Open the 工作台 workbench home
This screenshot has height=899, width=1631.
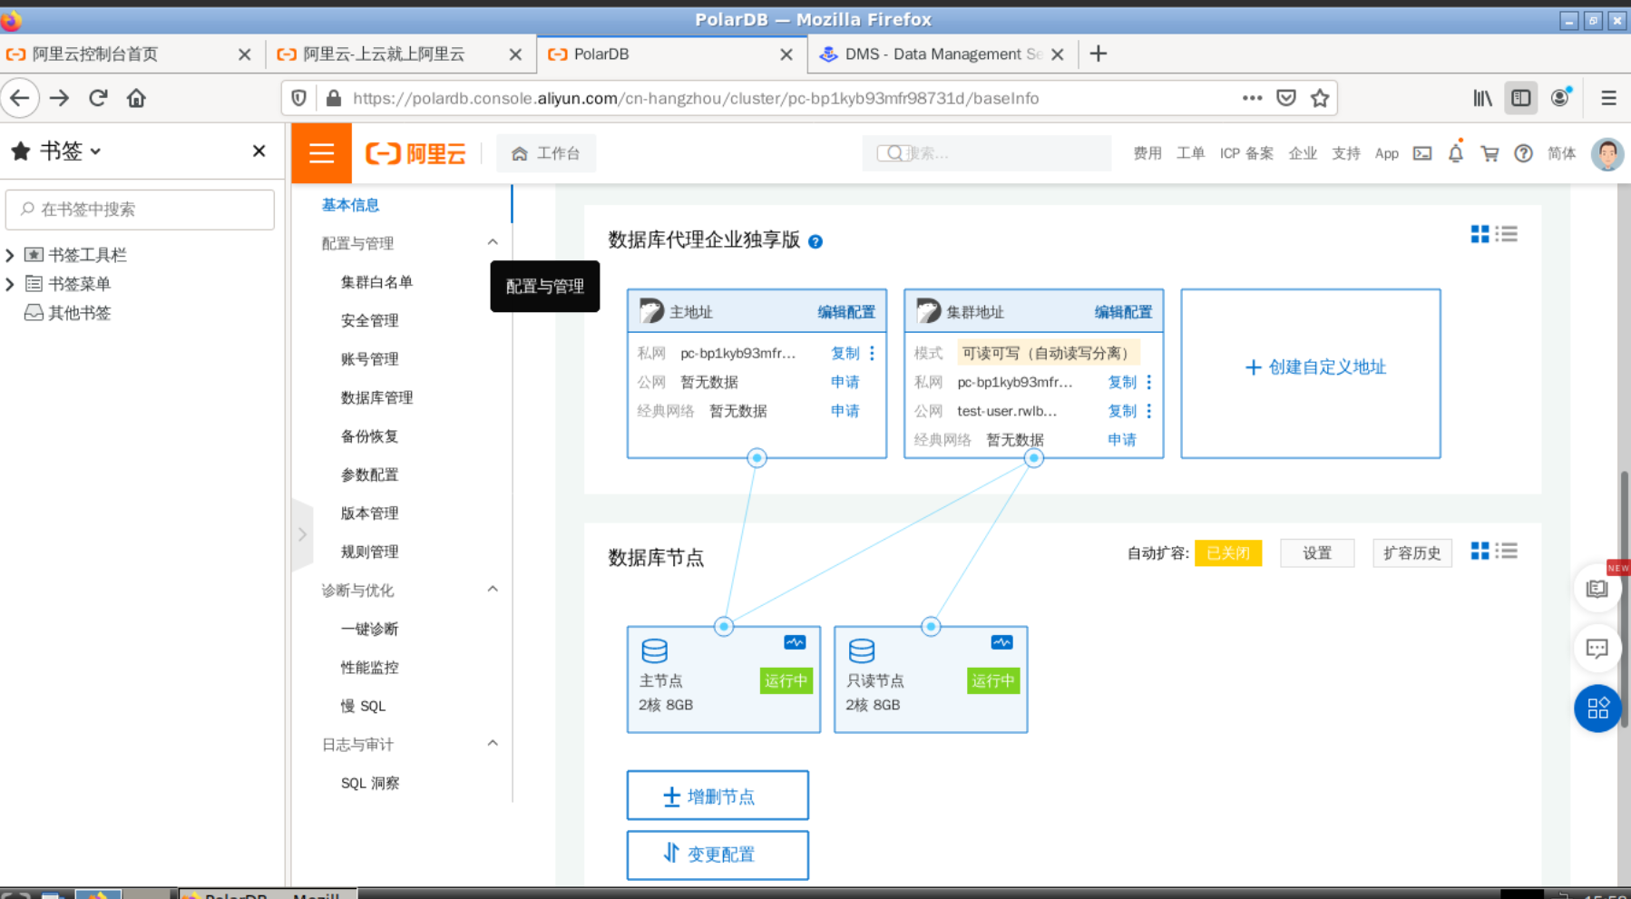(546, 153)
